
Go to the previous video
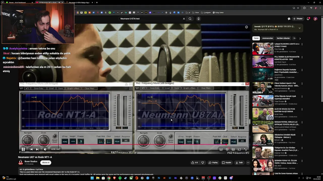point(31,149)
